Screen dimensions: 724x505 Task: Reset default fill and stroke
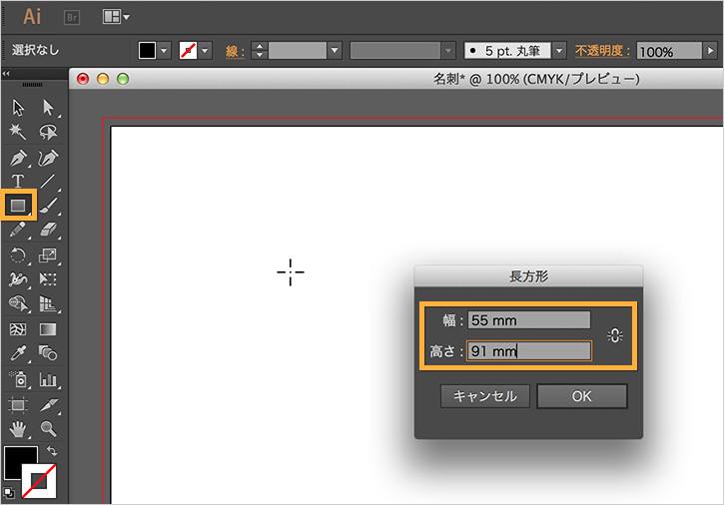(9, 493)
